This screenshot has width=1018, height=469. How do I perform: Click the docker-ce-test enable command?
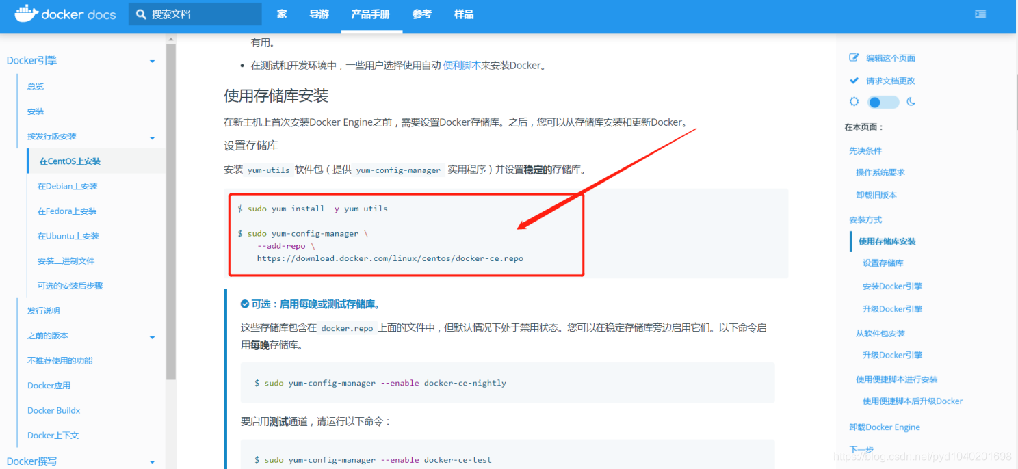373,460
